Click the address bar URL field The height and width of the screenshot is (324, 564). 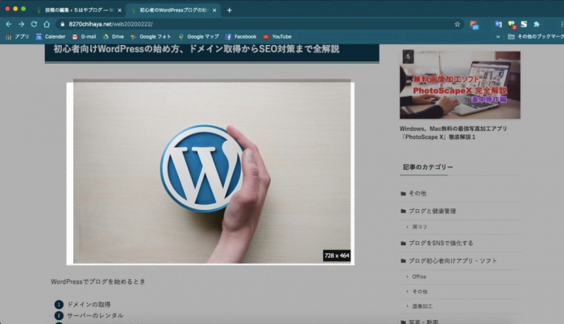click(x=259, y=24)
